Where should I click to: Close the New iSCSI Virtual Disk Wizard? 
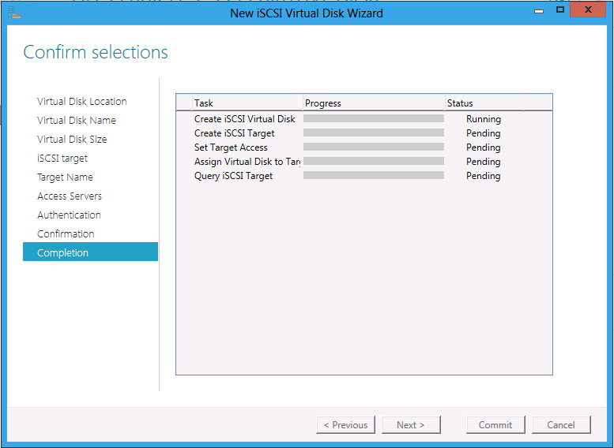[x=588, y=9]
